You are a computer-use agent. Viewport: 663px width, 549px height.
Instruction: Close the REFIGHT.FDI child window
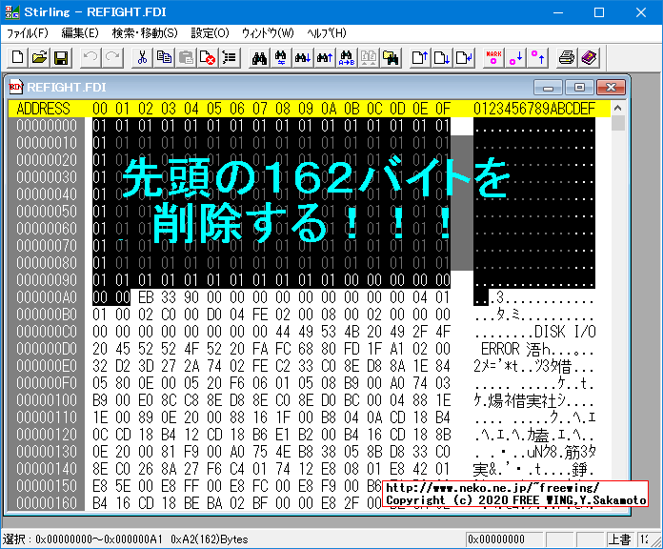pyautogui.click(x=611, y=88)
